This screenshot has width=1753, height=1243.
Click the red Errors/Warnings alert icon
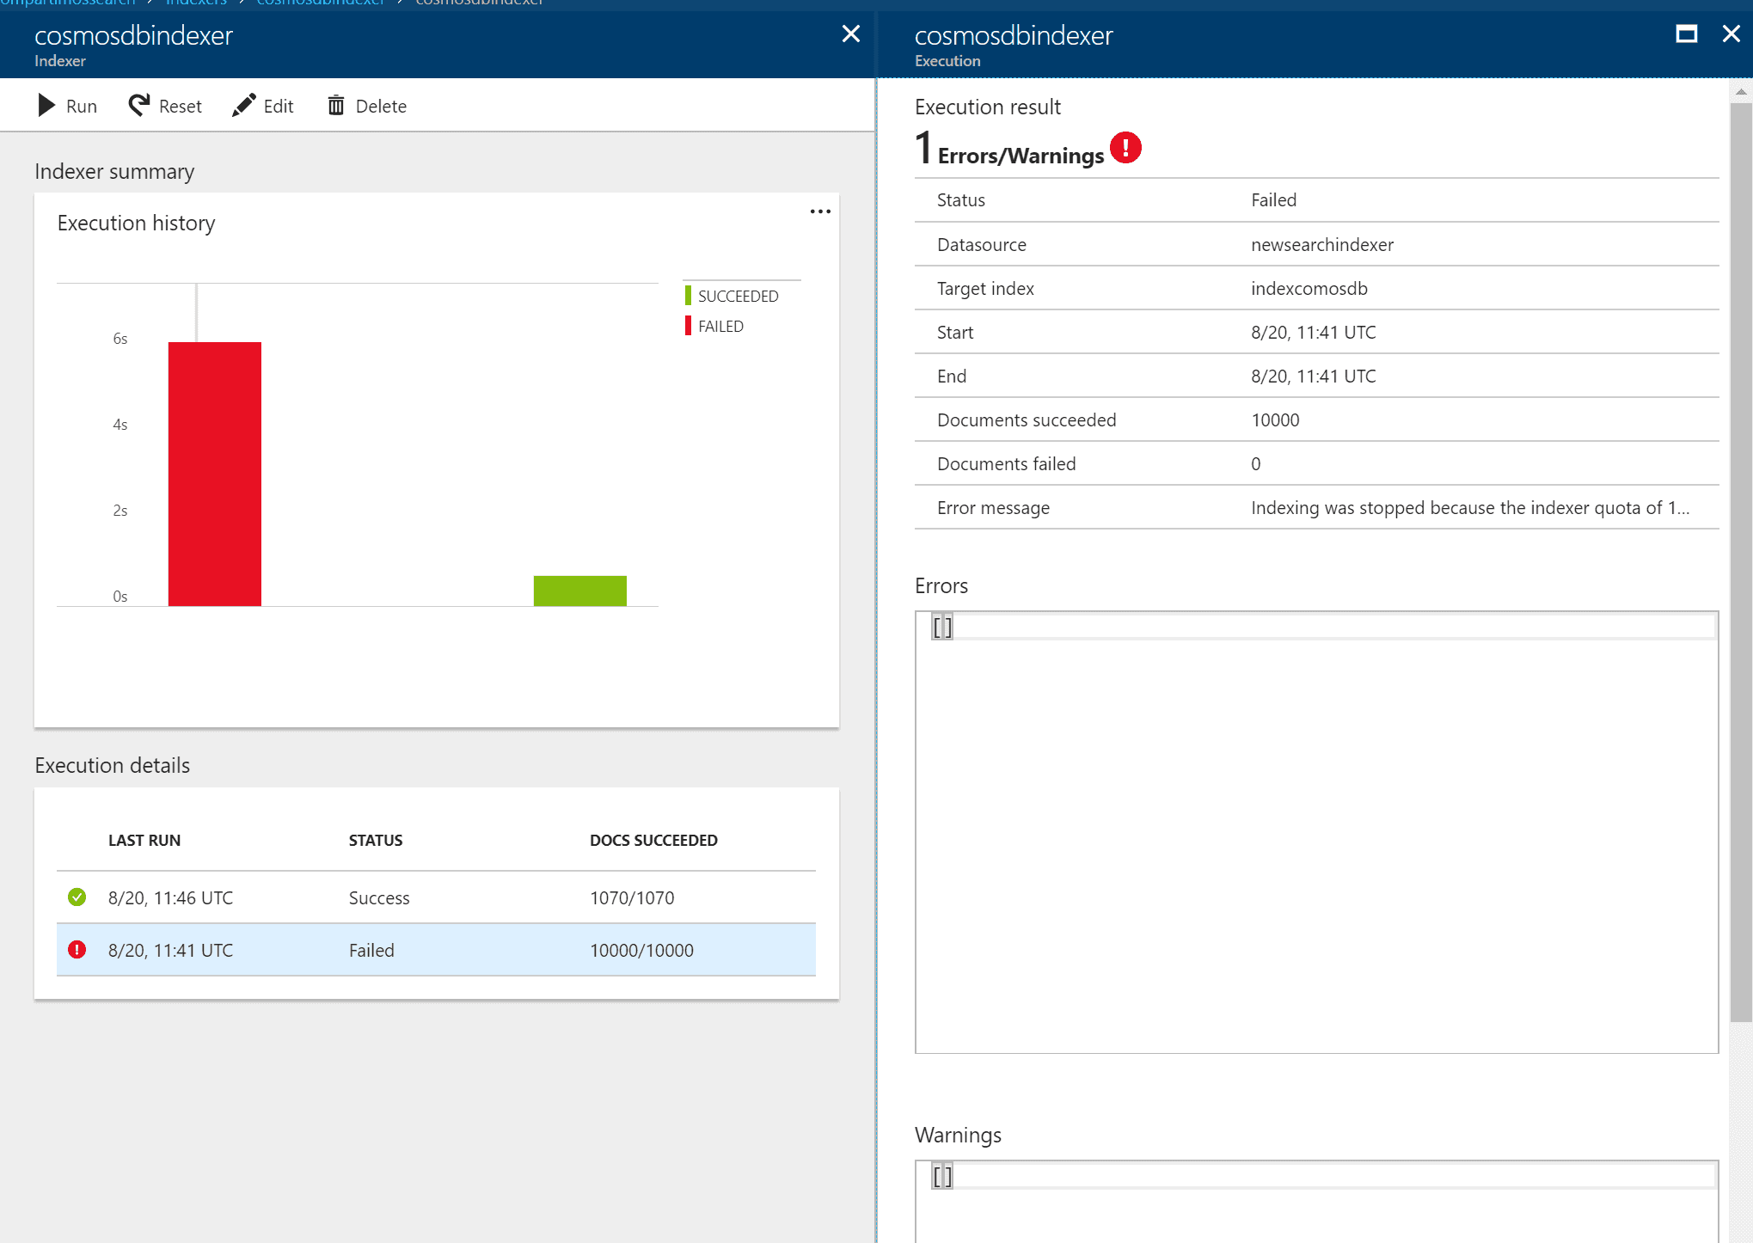point(1125,148)
